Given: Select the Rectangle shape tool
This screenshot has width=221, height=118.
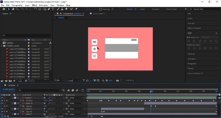Looking at the screenshot, I should coord(45,9).
